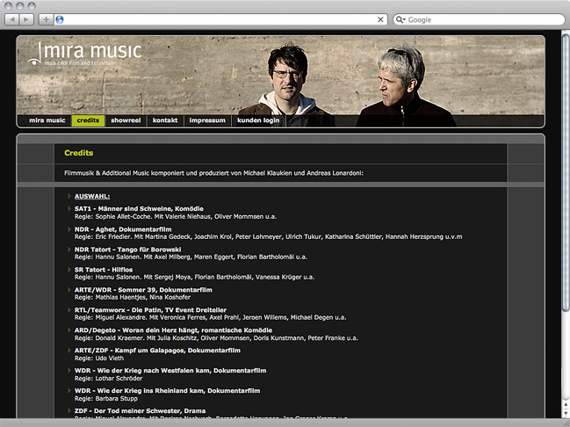Click 'Regie: Mathias Haentjes, Nina Koshofer' line
Viewport: 570px width, 427px height.
click(133, 298)
